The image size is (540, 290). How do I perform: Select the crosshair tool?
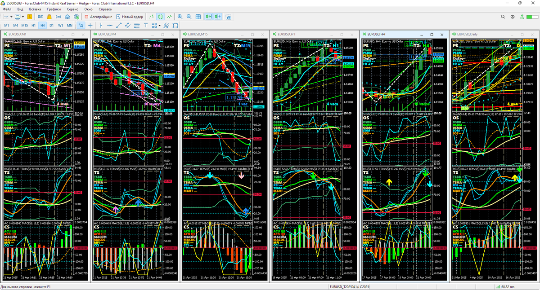click(x=90, y=26)
